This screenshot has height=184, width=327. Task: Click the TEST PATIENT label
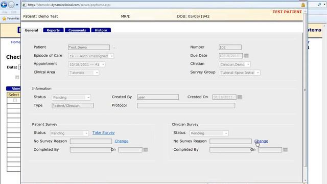(287, 12)
